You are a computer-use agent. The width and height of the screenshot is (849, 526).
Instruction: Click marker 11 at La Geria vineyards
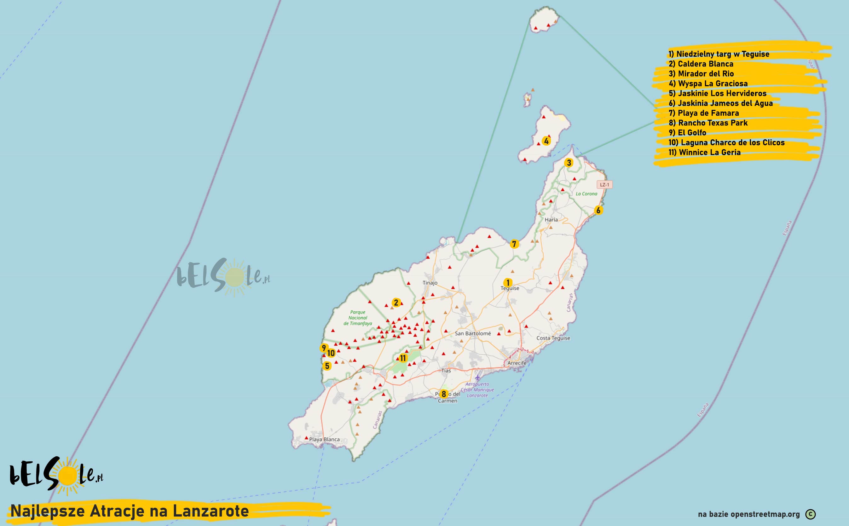point(403,358)
